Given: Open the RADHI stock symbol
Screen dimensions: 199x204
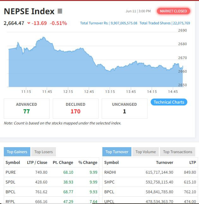Looking at the screenshot, I should (110, 172).
